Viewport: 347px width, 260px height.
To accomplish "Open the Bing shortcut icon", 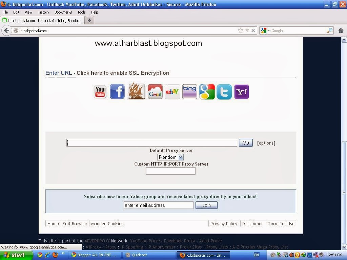I will coord(189,91).
